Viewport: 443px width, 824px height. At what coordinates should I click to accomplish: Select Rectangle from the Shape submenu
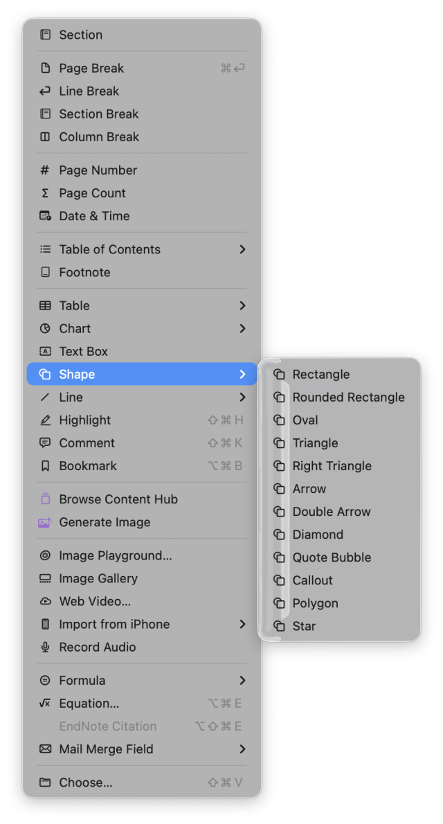coord(323,374)
